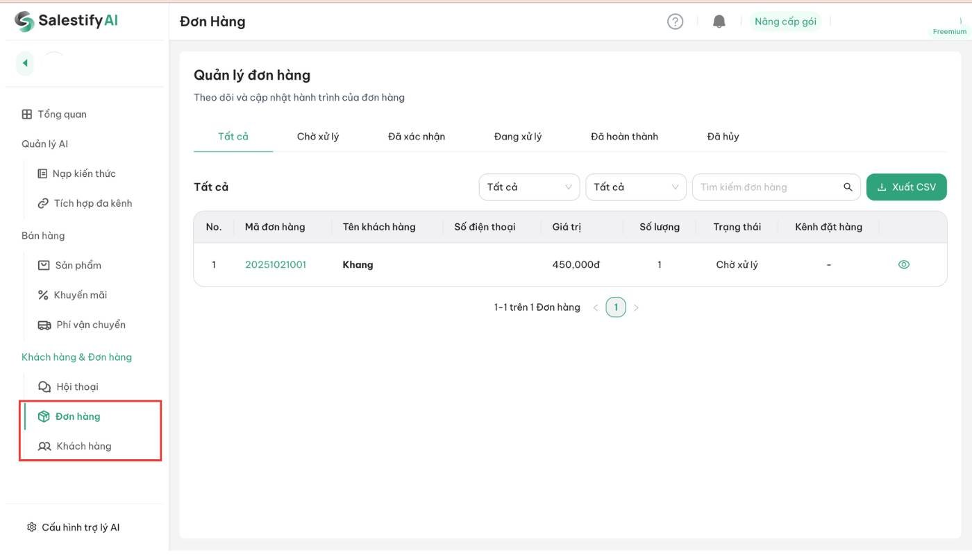View order details via eye icon
The width and height of the screenshot is (972, 555).
tap(903, 264)
